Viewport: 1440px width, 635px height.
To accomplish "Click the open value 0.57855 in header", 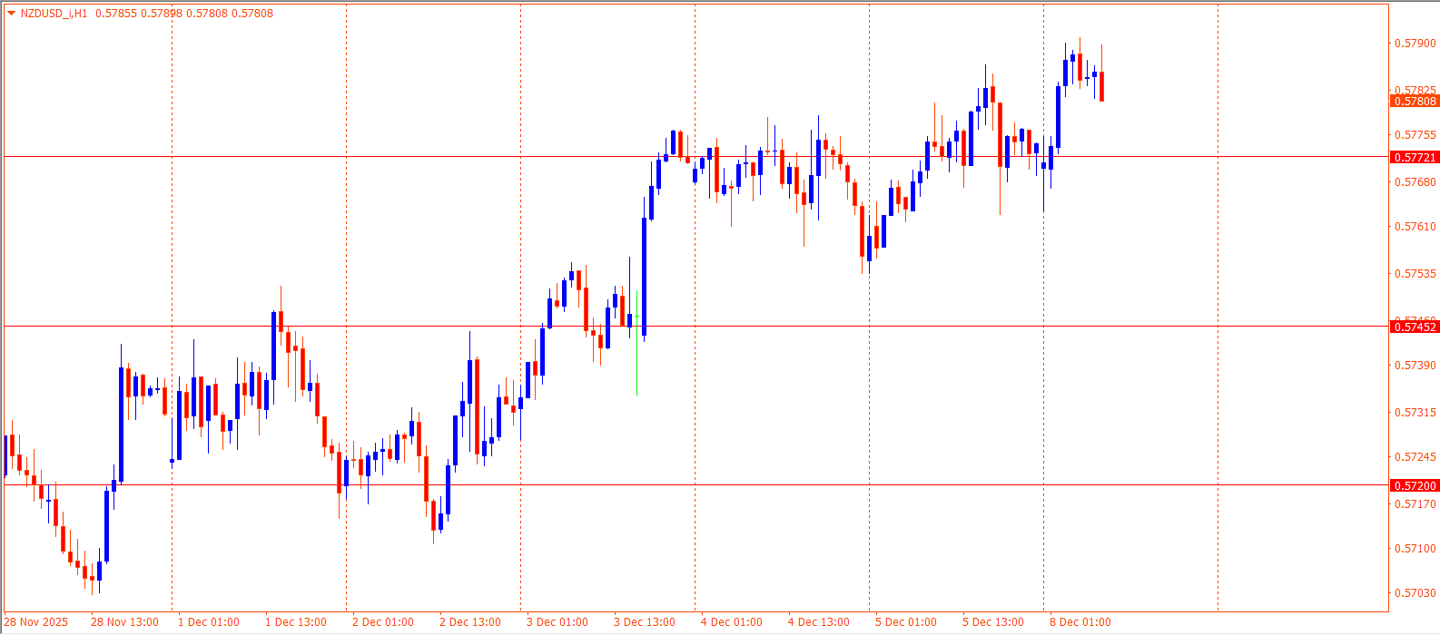I will point(114,14).
